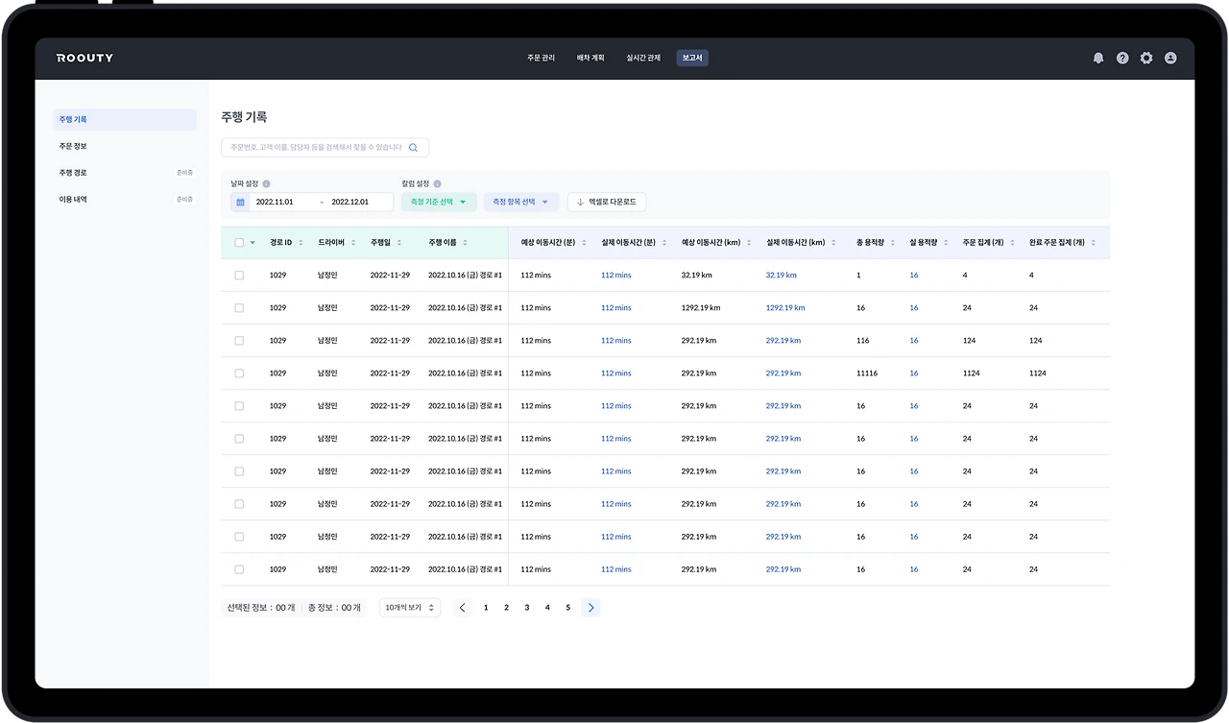Click the end date 2022.12.01 field

[349, 203]
